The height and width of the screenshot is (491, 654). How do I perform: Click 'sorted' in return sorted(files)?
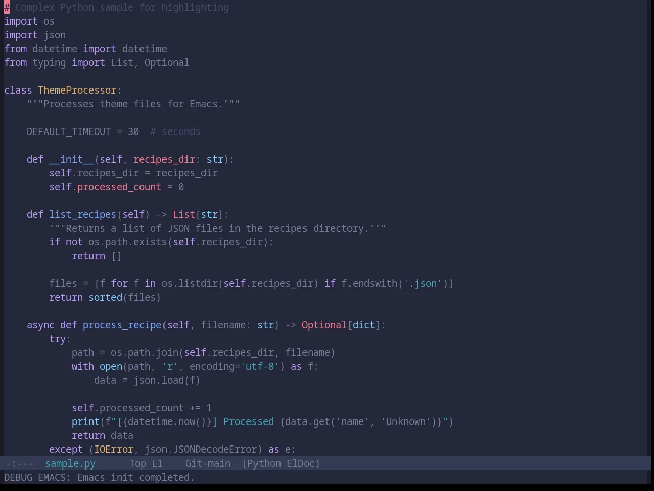[105, 297]
